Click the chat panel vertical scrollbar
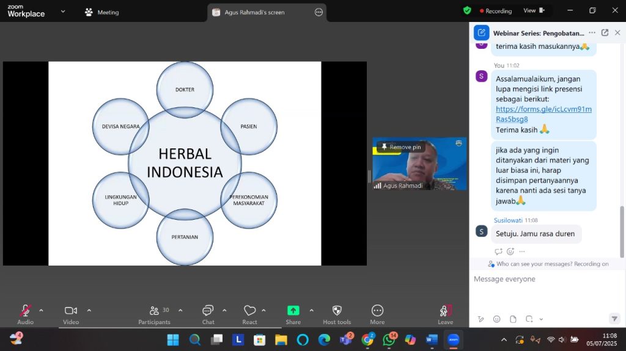Image resolution: width=626 pixels, height=351 pixels. pos(623,226)
